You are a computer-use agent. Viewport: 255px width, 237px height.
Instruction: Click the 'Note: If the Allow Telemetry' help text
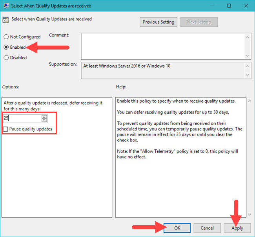tap(177, 154)
